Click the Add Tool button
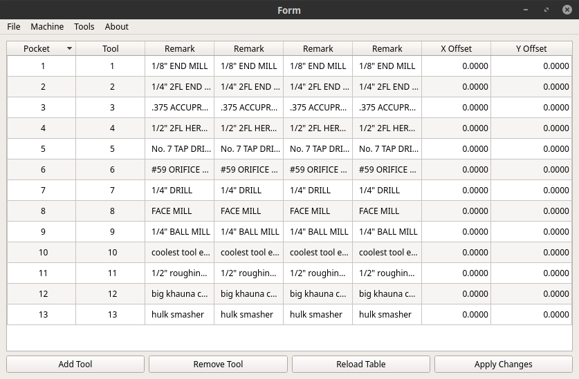Viewport: 579px width, 379px height. click(75, 365)
